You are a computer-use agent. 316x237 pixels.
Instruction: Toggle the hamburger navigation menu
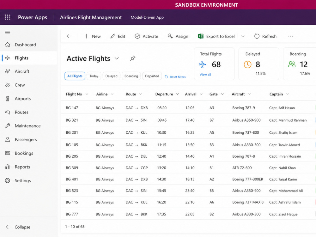click(8, 33)
